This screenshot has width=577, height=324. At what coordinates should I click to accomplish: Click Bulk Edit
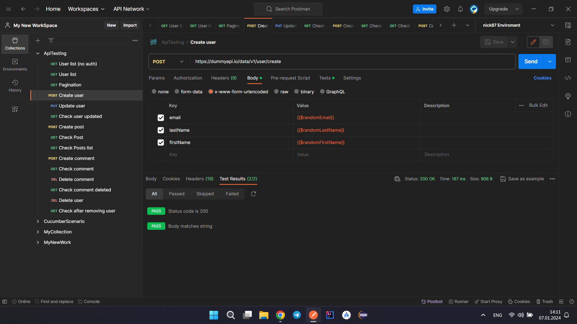(538, 105)
